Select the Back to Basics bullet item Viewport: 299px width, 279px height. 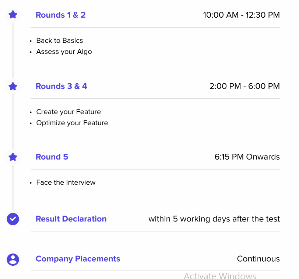point(60,41)
